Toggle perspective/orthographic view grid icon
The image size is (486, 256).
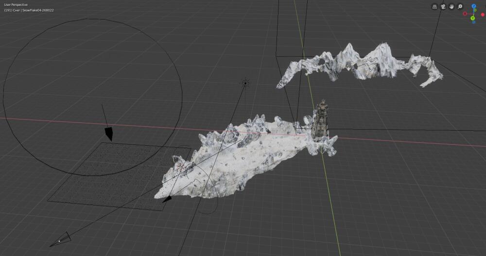(x=434, y=6)
